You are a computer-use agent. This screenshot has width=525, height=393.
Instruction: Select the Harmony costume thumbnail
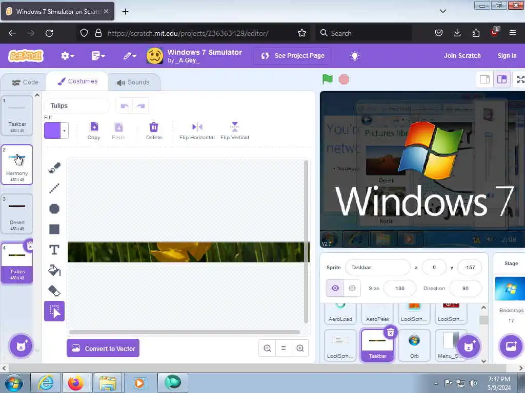[17, 164]
